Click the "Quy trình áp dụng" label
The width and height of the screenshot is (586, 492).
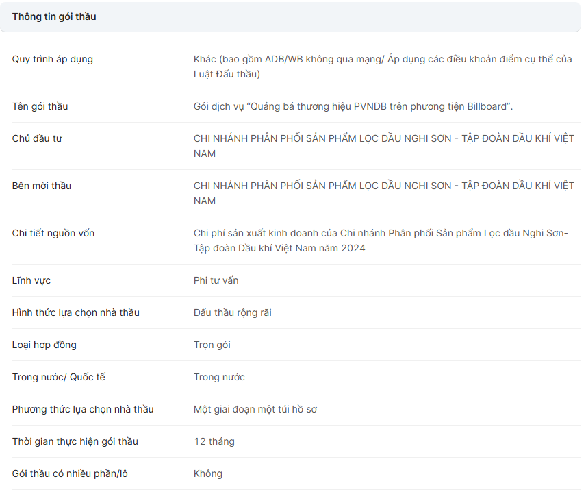coord(53,59)
